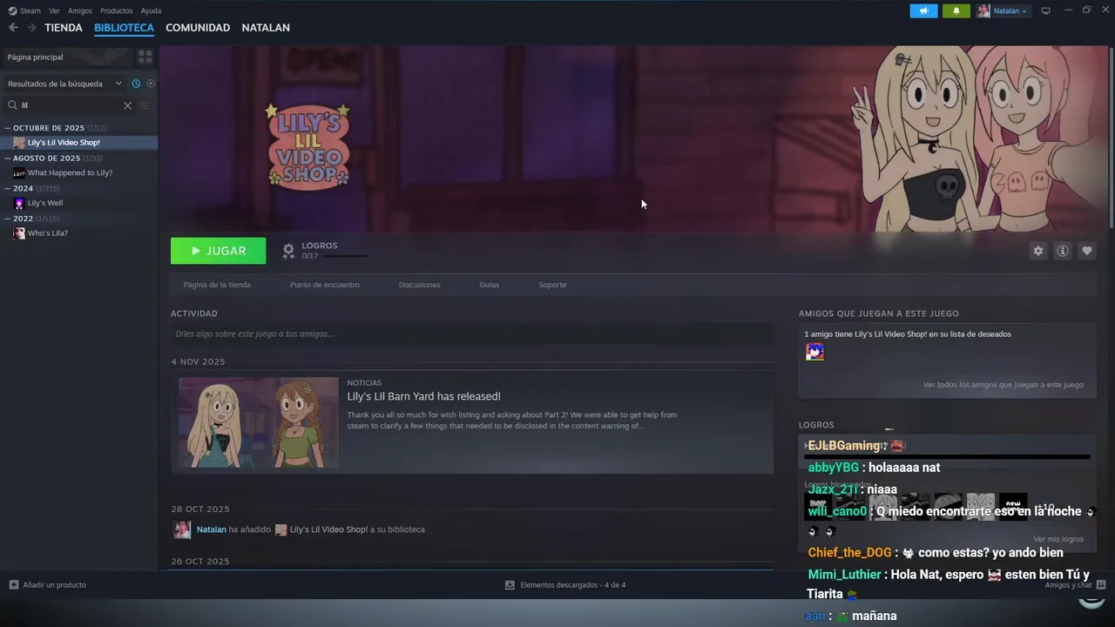Go to the COMUNIDAD section
This screenshot has width=1115, height=627.
tap(198, 28)
